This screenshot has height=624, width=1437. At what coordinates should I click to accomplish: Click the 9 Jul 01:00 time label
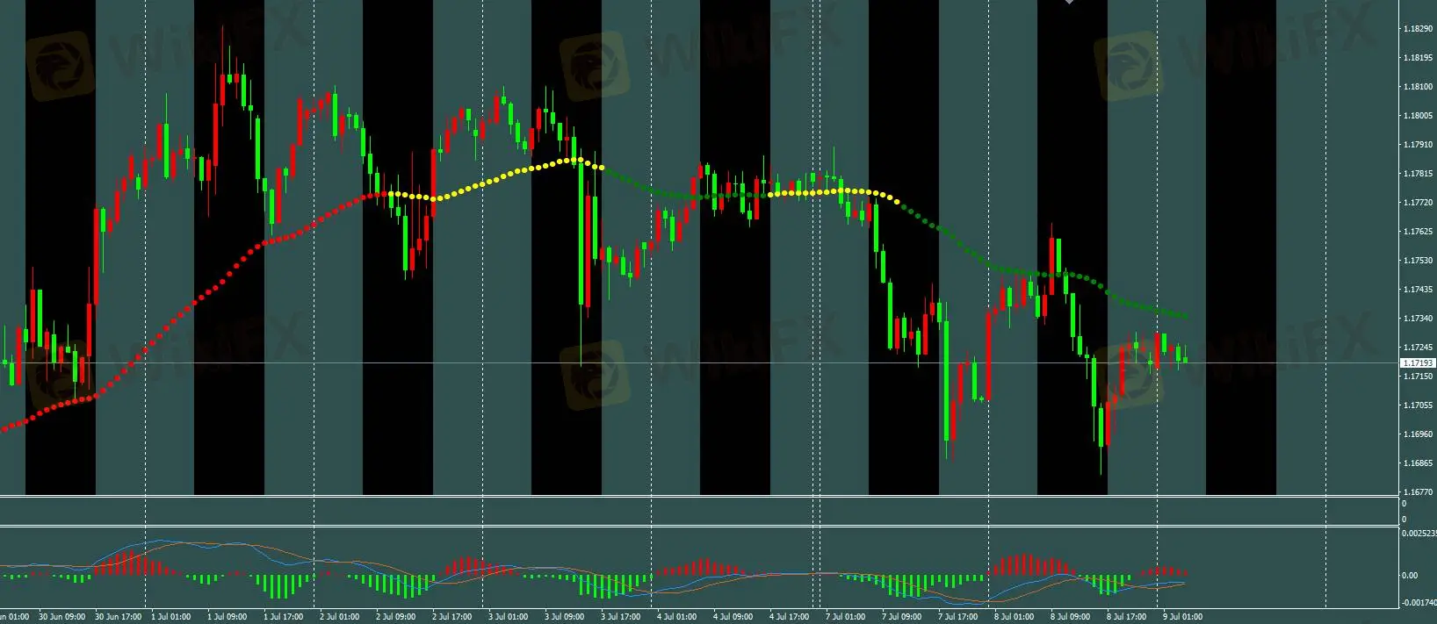point(1182,617)
